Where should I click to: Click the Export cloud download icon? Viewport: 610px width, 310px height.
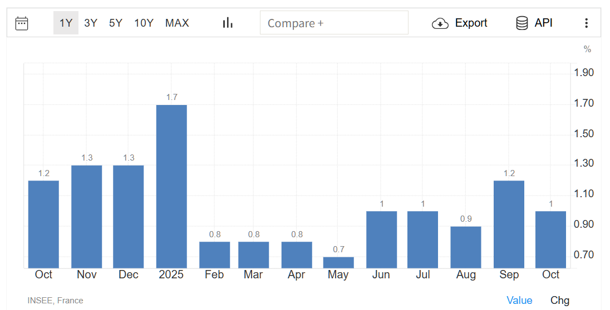[440, 23]
